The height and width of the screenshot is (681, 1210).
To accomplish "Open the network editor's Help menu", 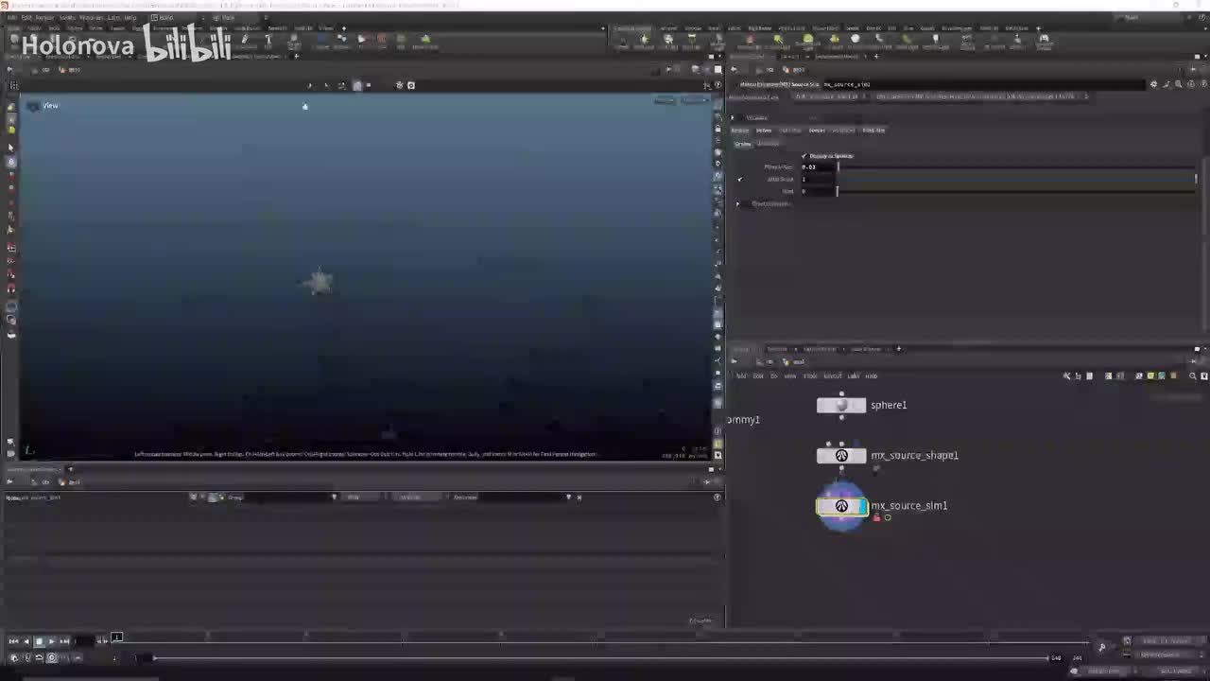I will (872, 375).
